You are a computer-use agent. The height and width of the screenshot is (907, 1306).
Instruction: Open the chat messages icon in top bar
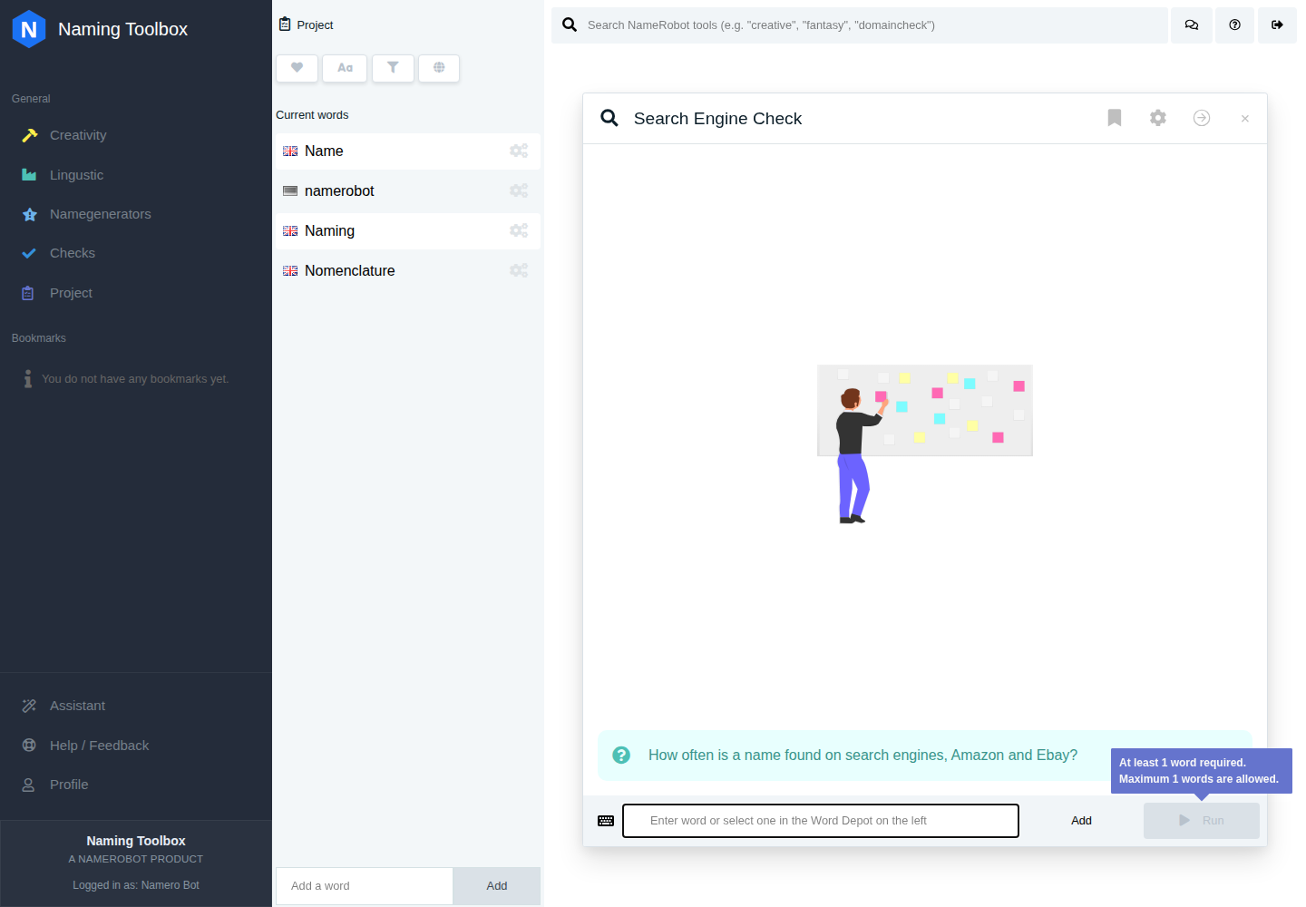(x=1192, y=25)
